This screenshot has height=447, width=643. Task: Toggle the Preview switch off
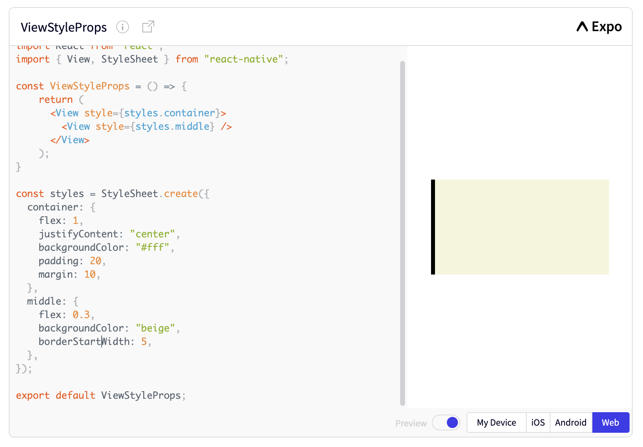click(446, 422)
